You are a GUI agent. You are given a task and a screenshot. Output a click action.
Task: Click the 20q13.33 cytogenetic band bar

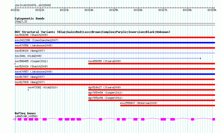[x=115, y=24]
